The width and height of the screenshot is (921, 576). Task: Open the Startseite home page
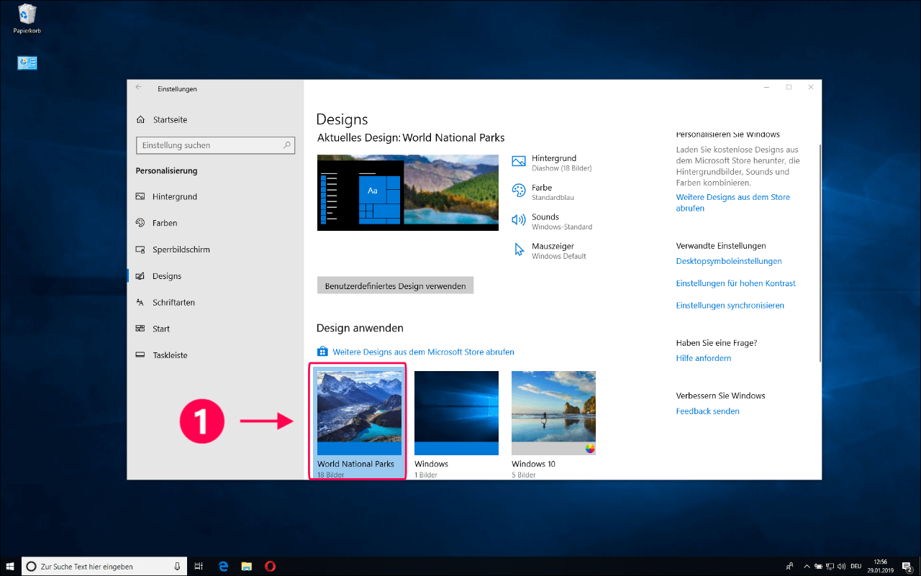point(163,119)
